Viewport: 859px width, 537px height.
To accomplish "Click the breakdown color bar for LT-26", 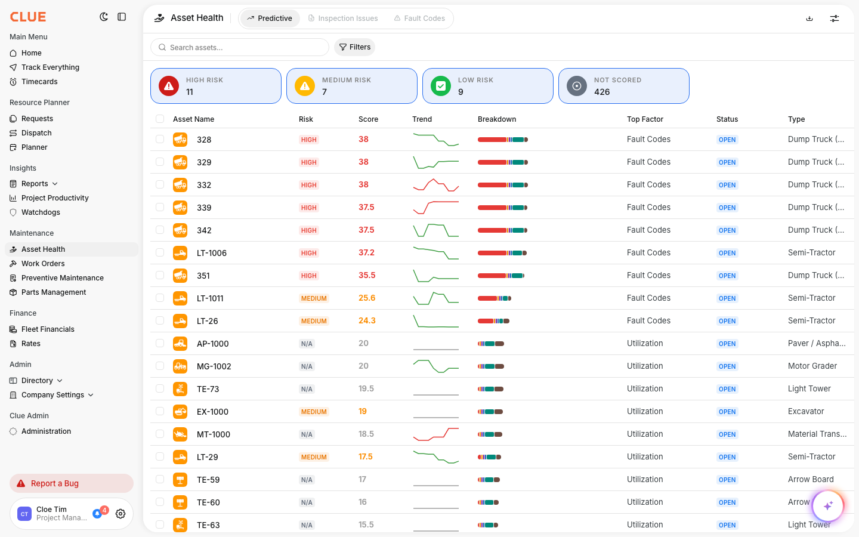I will (493, 321).
